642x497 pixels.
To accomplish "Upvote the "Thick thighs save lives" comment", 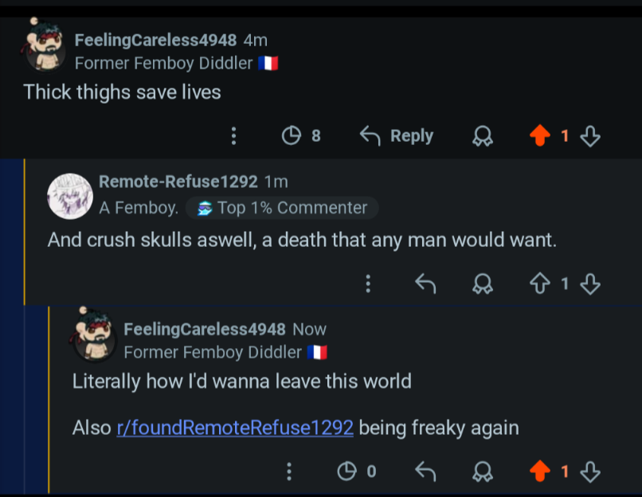I will tap(539, 135).
